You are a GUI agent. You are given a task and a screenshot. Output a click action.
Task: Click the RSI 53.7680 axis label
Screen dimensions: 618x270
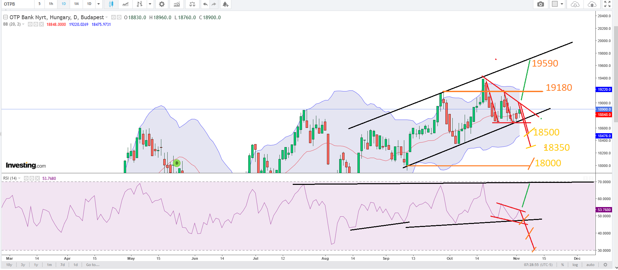(x=604, y=210)
